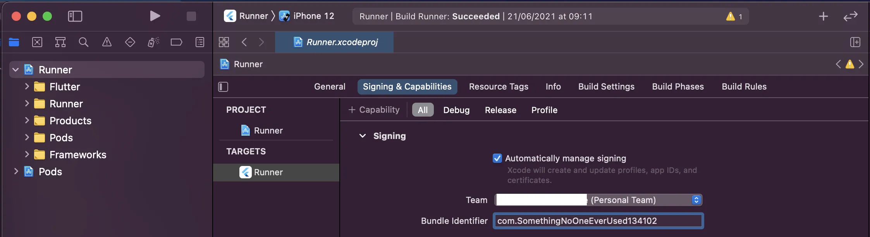Open the related items grid menu
This screenshot has height=237, width=870.
click(x=224, y=42)
